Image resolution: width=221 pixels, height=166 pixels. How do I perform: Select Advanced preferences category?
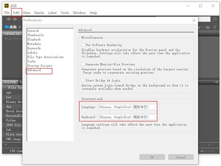click(34, 70)
